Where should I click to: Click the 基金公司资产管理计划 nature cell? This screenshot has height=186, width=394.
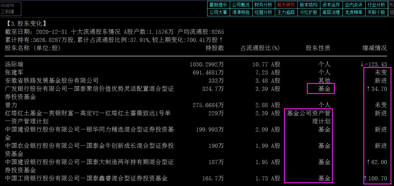pos(309,117)
